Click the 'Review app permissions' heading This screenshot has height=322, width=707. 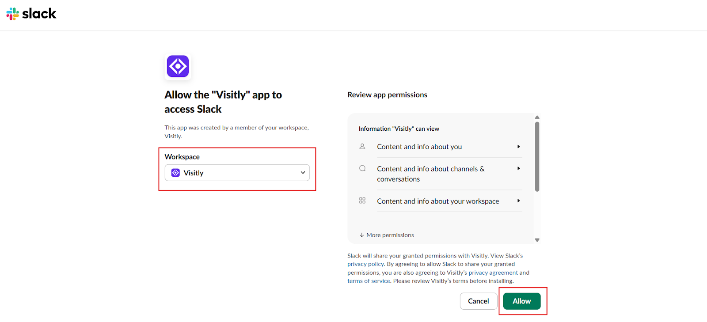click(x=388, y=95)
